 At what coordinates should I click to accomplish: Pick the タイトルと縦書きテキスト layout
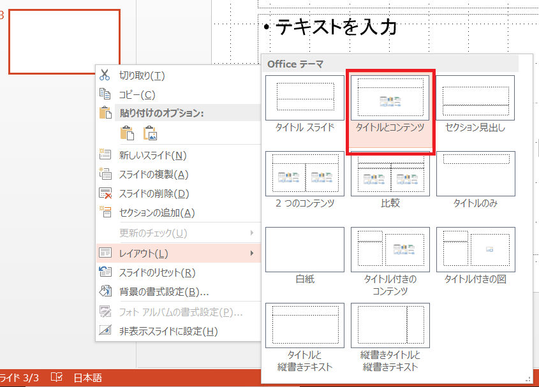[x=305, y=338]
